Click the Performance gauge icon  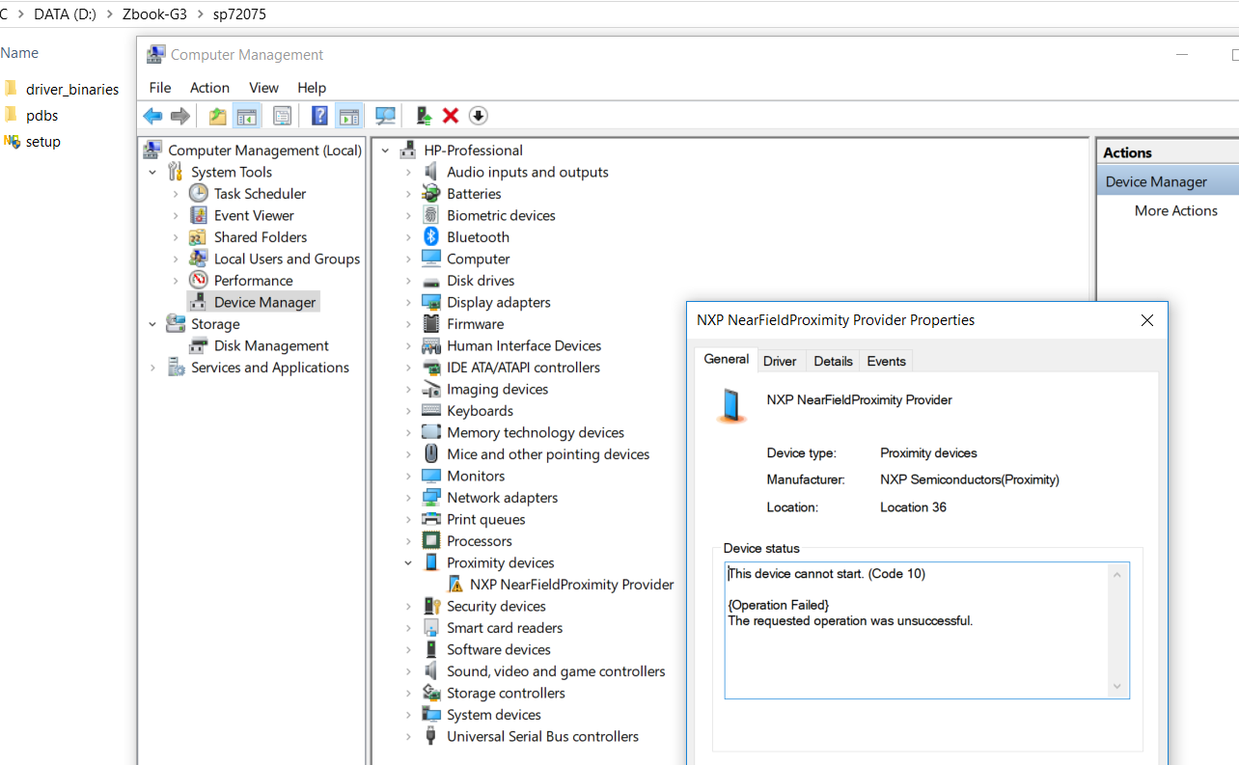[x=199, y=281]
